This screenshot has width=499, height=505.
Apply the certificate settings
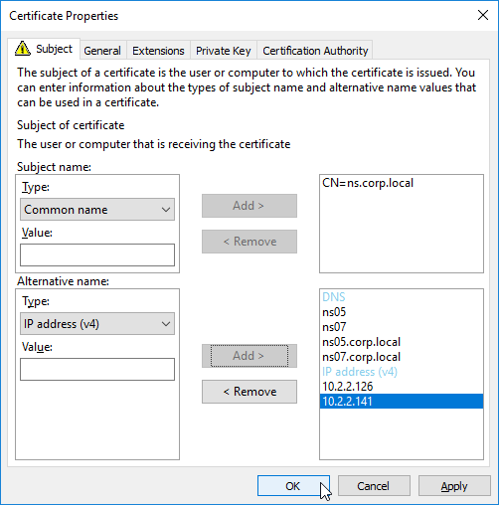point(454,486)
